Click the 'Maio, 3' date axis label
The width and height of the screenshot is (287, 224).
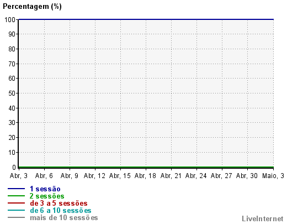pyautogui.click(x=273, y=176)
